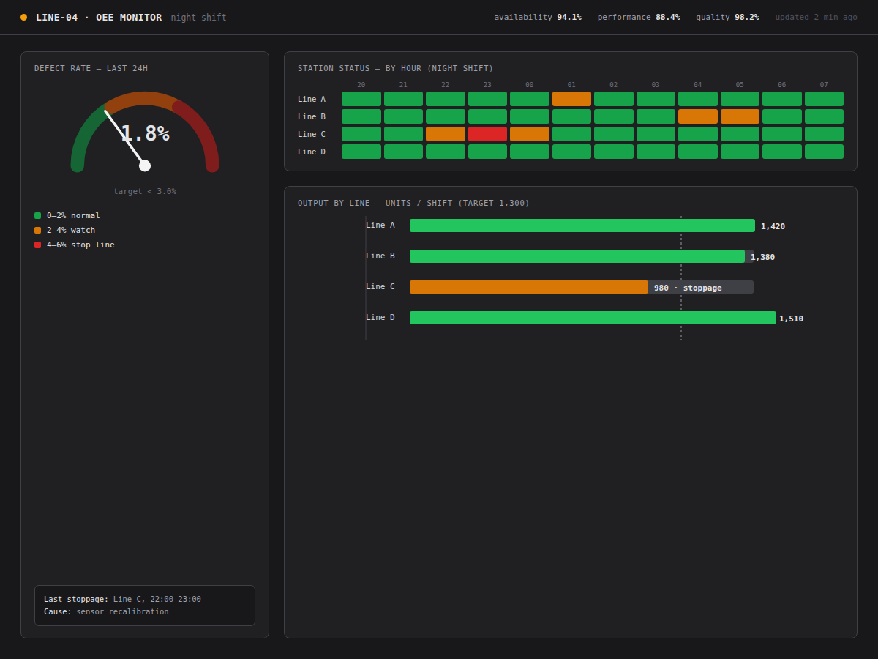Click the "Last stoppage: Line C, 22:00–23:00" note
878x659 pixels.
click(x=122, y=599)
